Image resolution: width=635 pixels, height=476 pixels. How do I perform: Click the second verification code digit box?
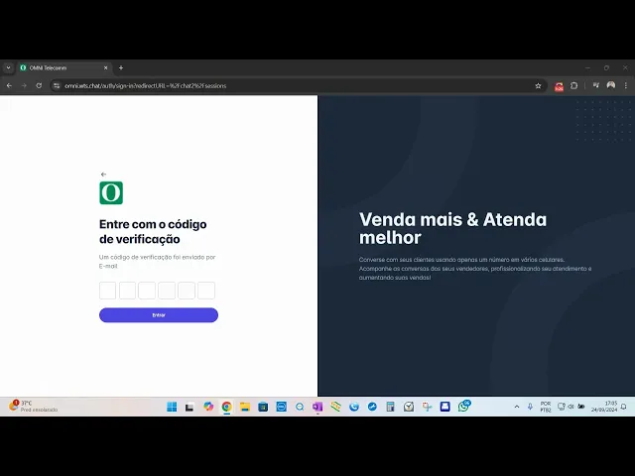click(x=127, y=291)
